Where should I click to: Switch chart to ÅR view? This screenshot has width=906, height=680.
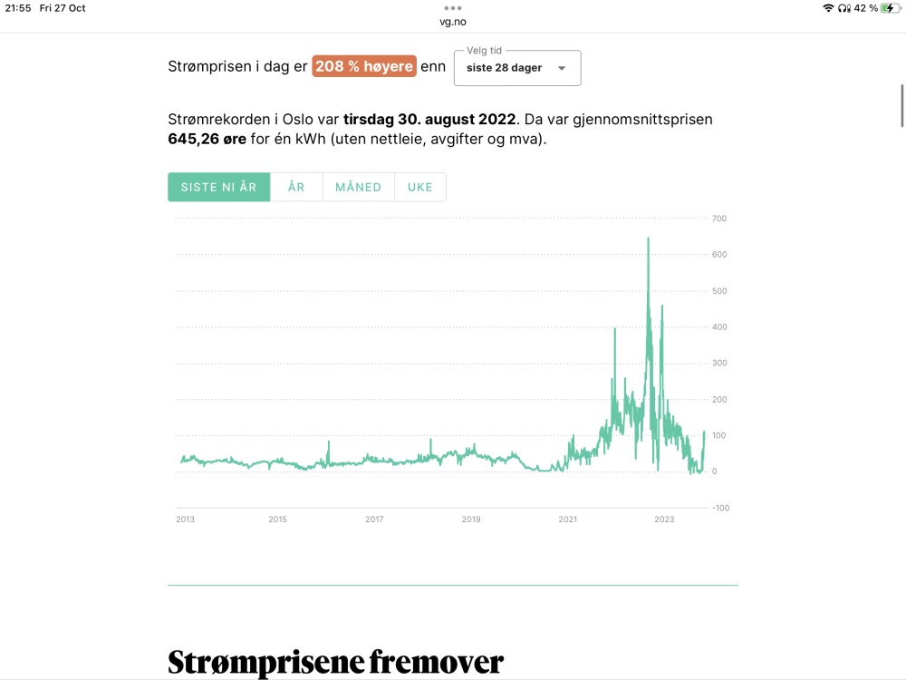point(296,188)
